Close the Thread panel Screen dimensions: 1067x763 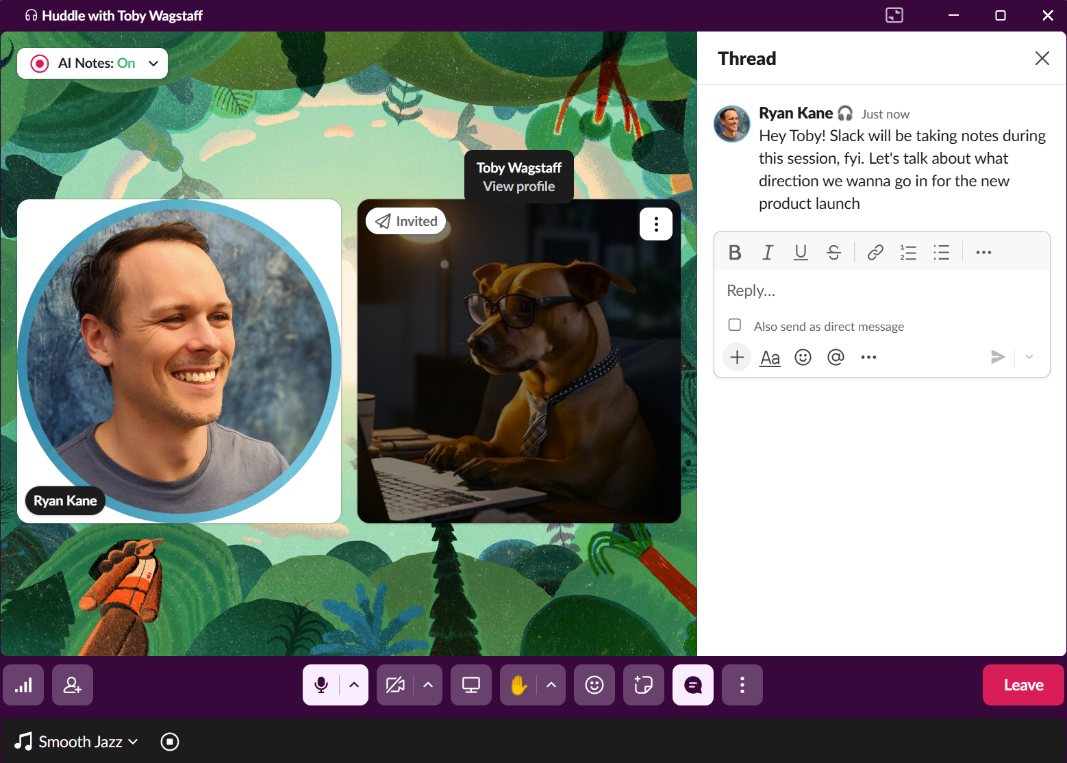(x=1042, y=58)
